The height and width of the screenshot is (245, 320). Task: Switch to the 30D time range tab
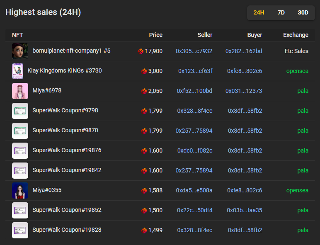point(303,13)
